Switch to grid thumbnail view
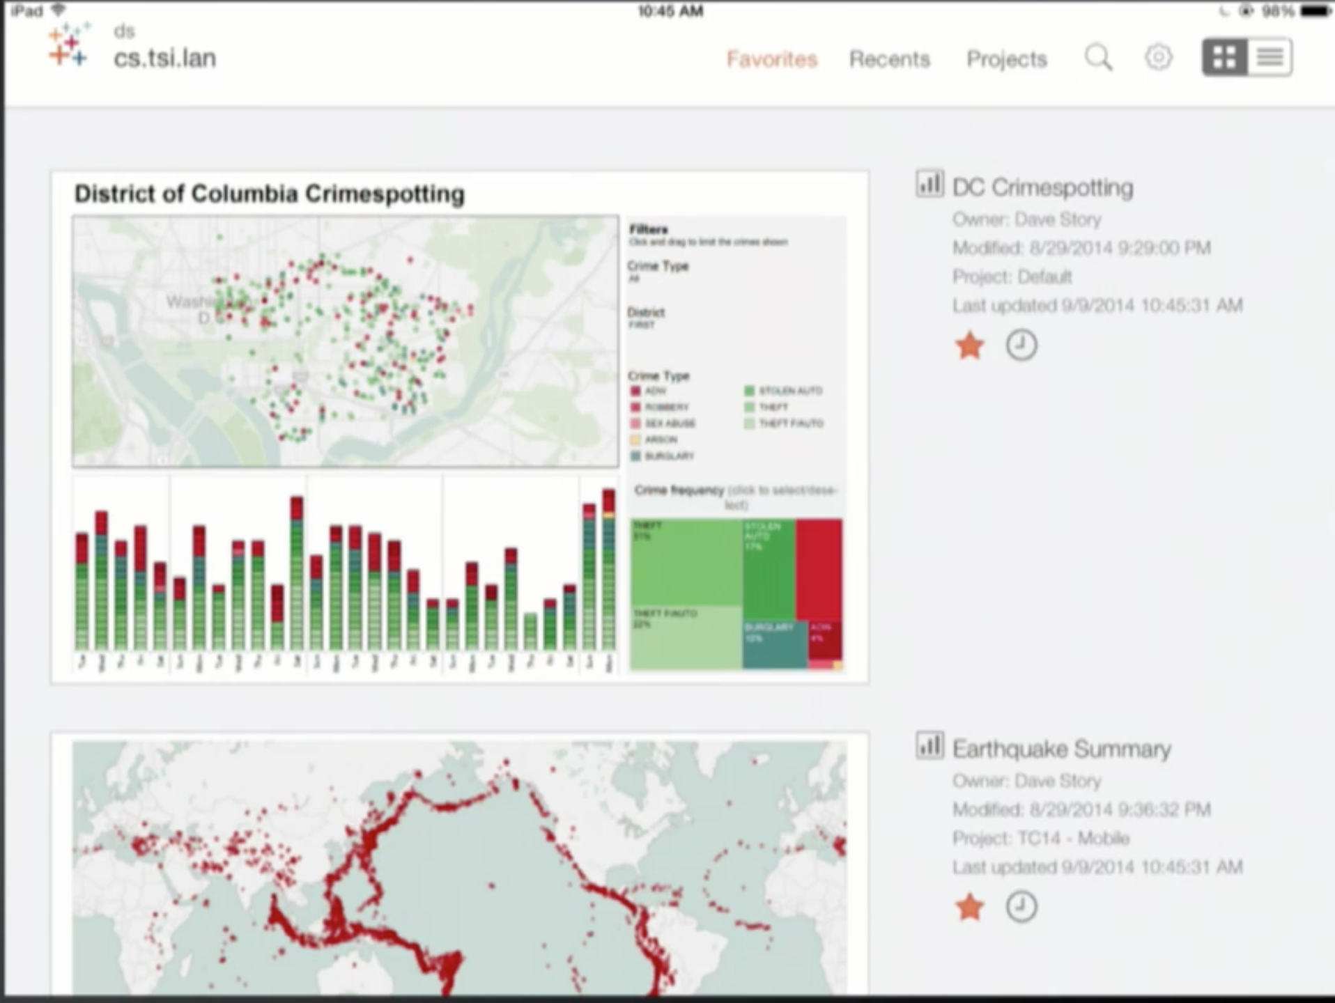Screen dimensions: 1335x1003 pyautogui.click(x=1224, y=57)
